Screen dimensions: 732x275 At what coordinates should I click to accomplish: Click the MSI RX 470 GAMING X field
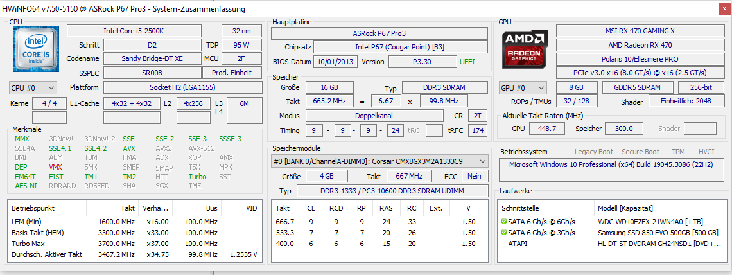pos(640,31)
